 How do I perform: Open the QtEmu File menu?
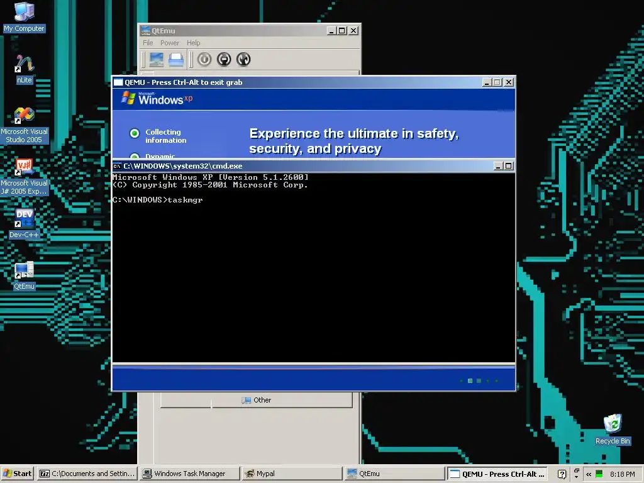point(148,43)
